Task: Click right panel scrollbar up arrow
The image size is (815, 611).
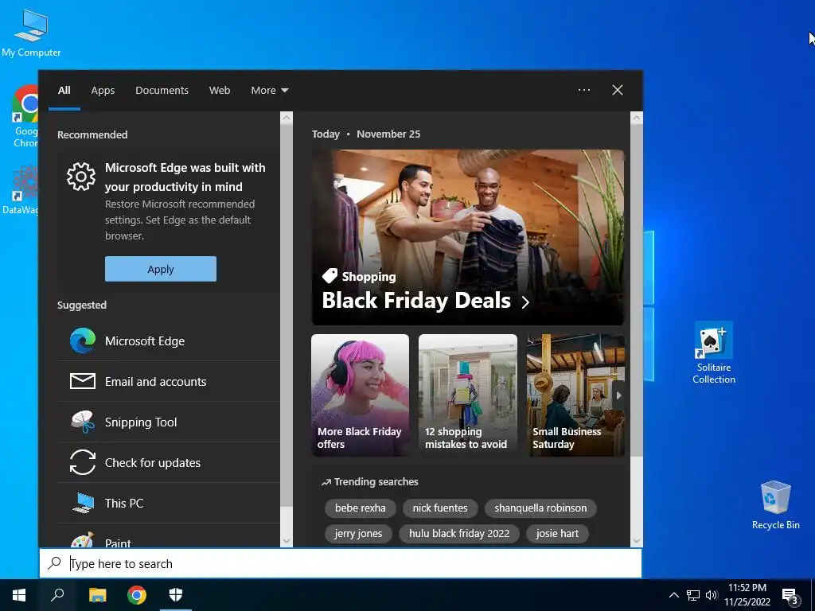Action: point(637,118)
